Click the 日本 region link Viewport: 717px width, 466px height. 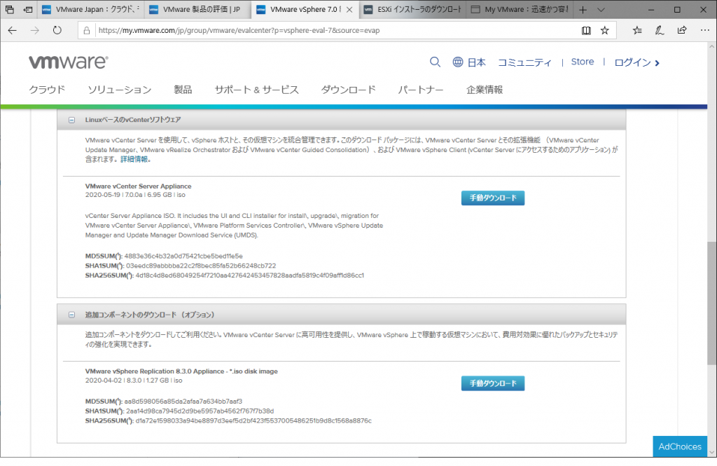(x=476, y=62)
